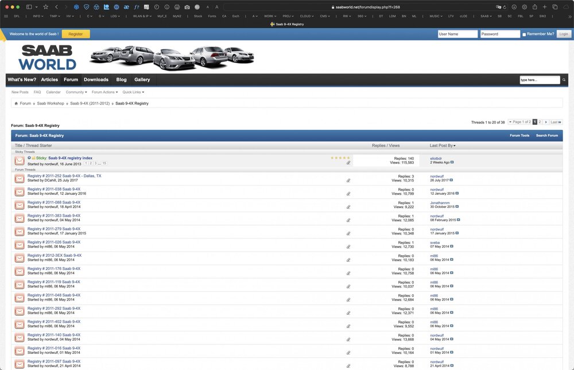Click the share icon in browser toolbar
The width and height of the screenshot is (574, 370).
pyautogui.click(x=535, y=7)
